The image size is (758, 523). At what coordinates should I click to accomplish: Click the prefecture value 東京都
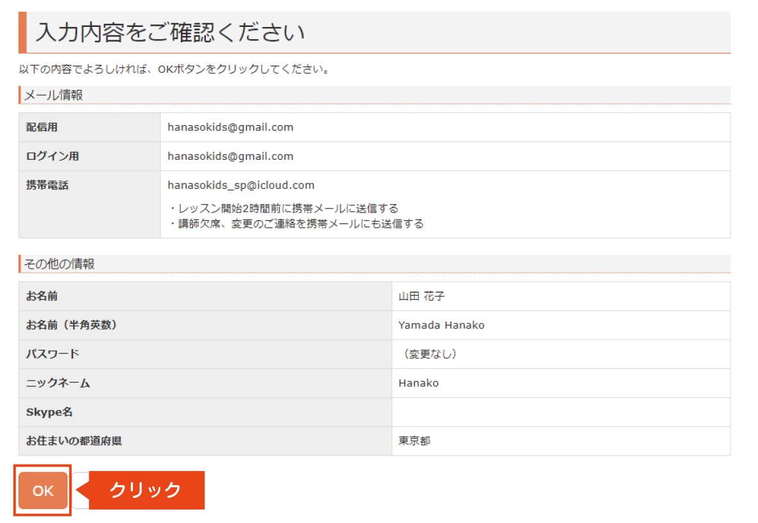(414, 442)
